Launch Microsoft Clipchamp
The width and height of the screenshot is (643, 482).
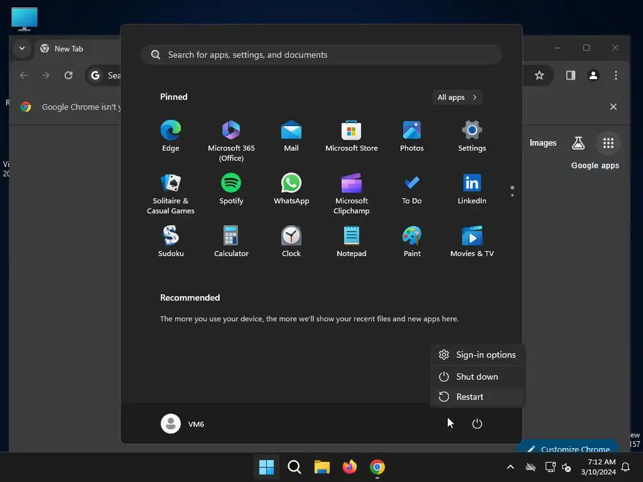pyautogui.click(x=352, y=194)
